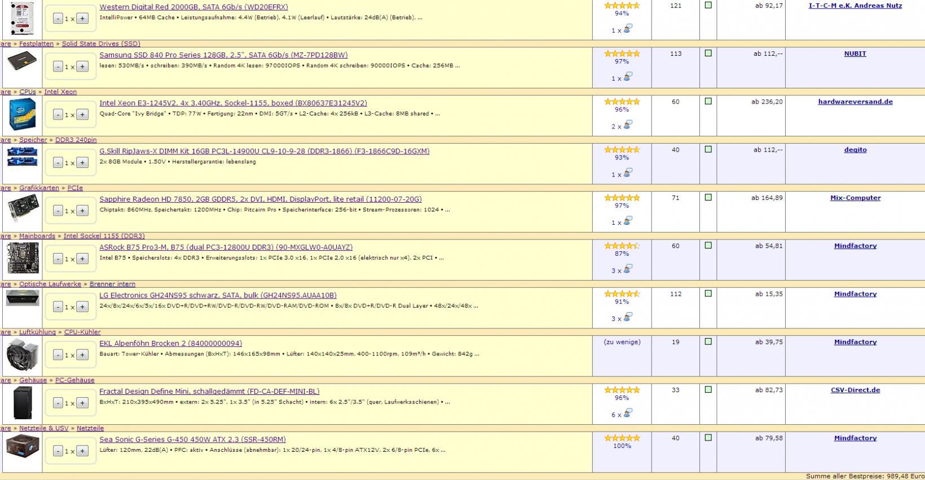Open the 2 x user reviews icon for Intel Xeon
The width and height of the screenshot is (925, 480).
(628, 124)
